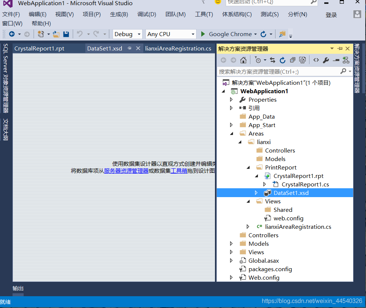Click the find in files toolbar icon

(282, 34)
